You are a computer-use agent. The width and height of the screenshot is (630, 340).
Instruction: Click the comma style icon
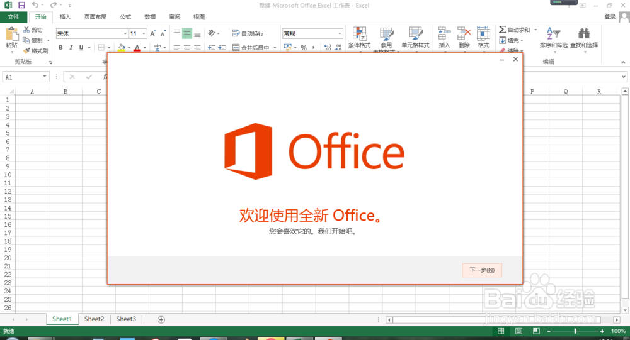(313, 47)
